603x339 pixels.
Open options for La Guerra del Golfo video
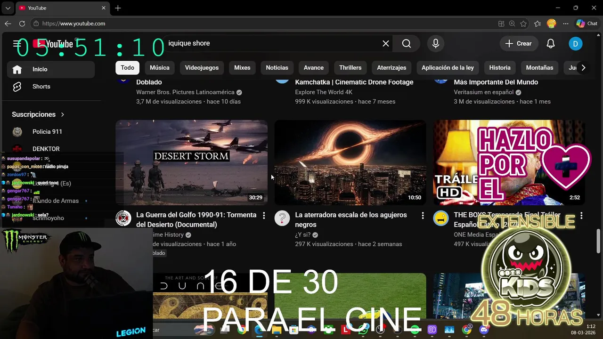[264, 216]
